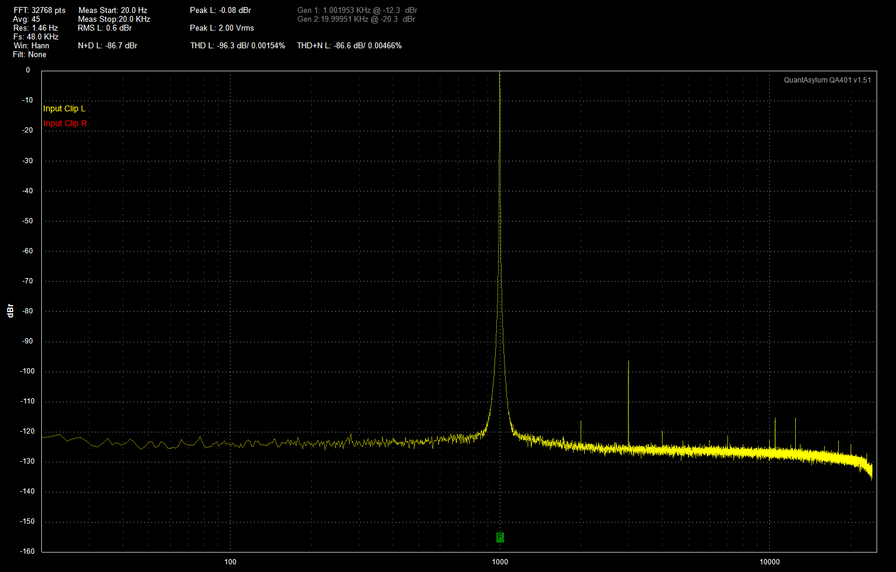Click the green F fundamental marker

tap(500, 537)
